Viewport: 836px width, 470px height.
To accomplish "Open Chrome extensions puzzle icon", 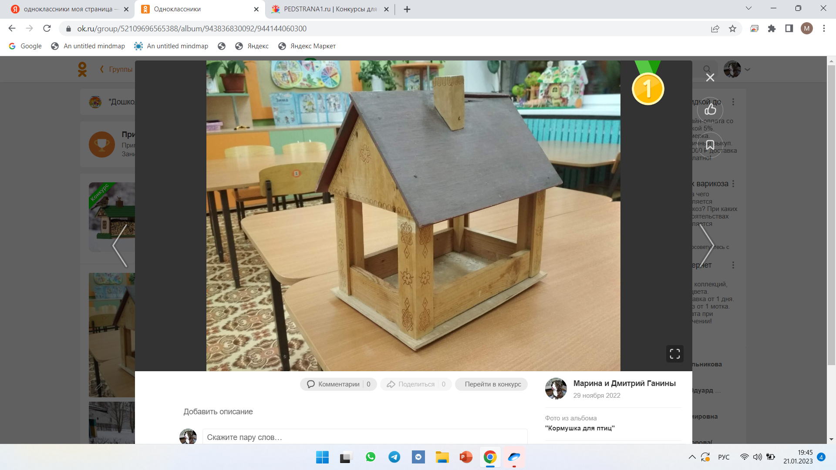I will coord(772,29).
